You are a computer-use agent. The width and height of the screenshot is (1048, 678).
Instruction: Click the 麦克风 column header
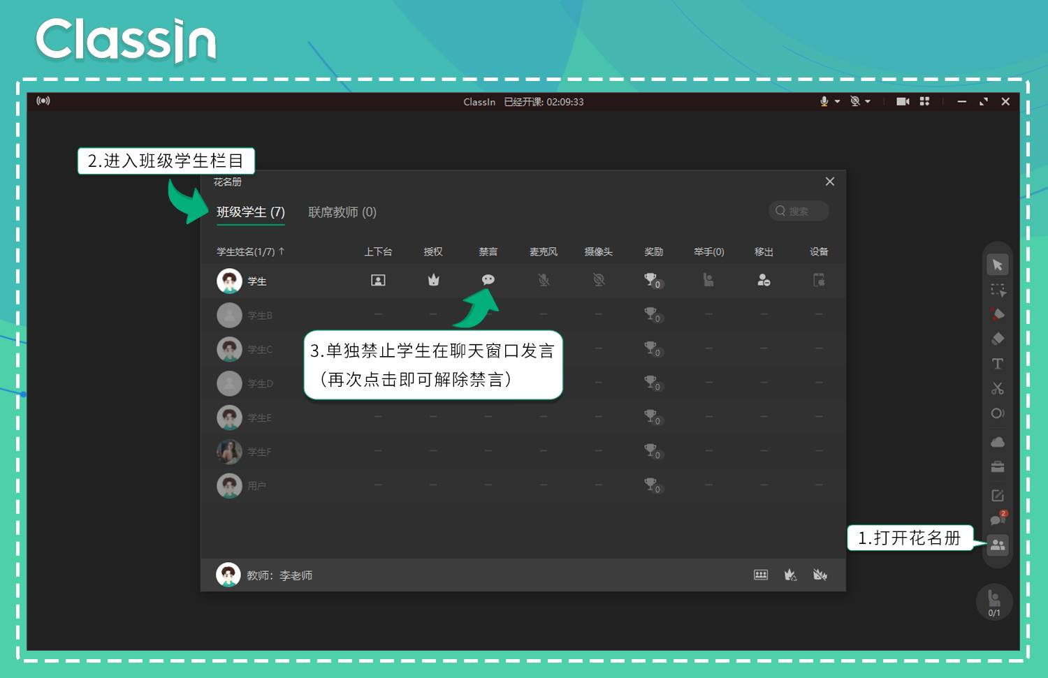tap(544, 251)
